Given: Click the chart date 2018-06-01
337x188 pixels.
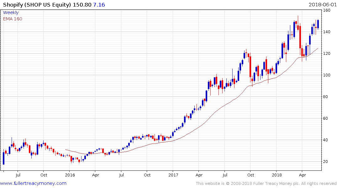Looking at the screenshot, I should pyautogui.click(x=322, y=4).
